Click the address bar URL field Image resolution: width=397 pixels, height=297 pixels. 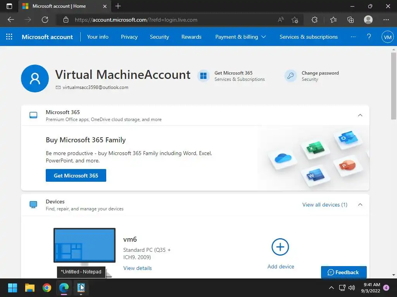[167, 20]
